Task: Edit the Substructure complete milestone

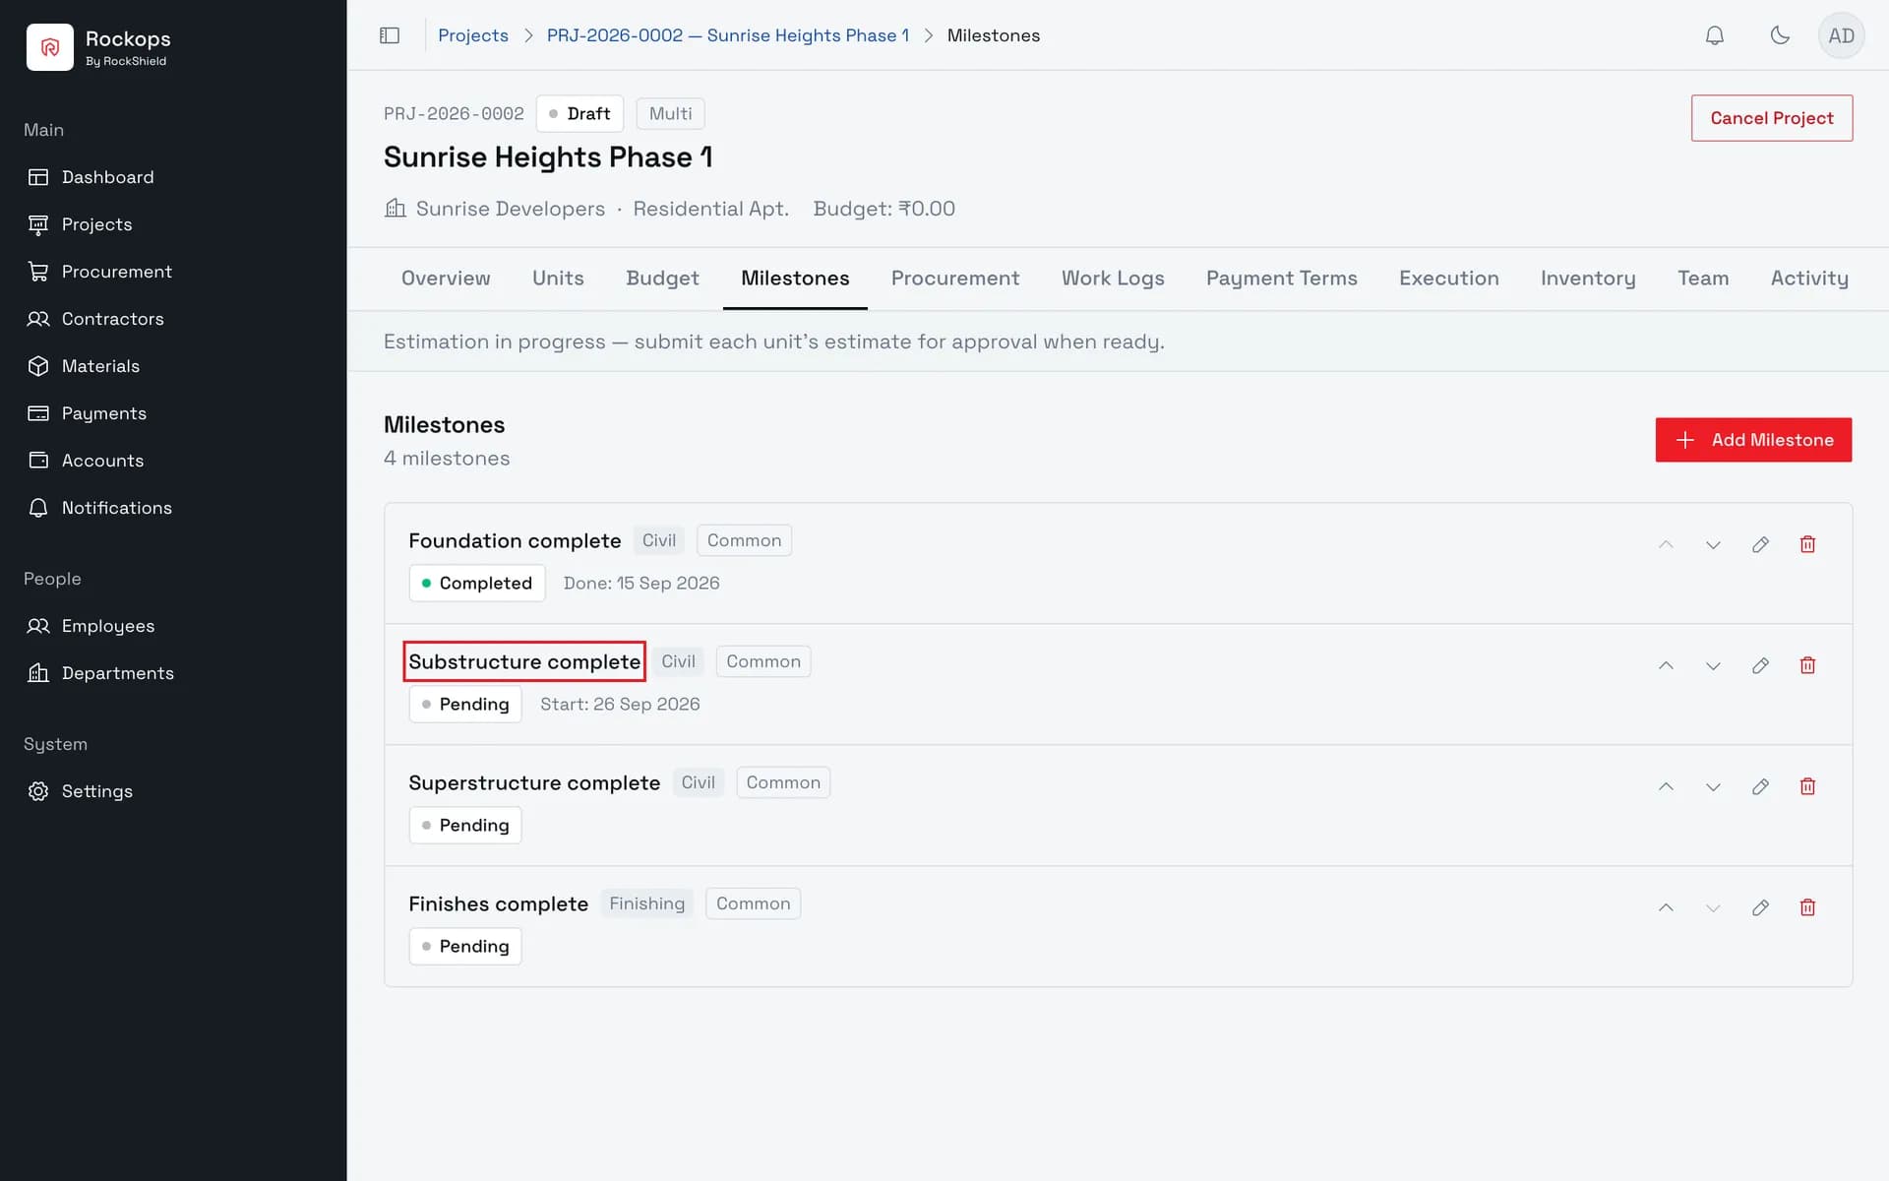Action: (1760, 665)
